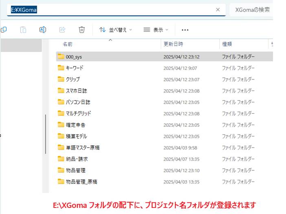Viewport: 286px width, 214px height.
Task: Select the 物品管理_原稿 folder icon
Action: pos(61,182)
